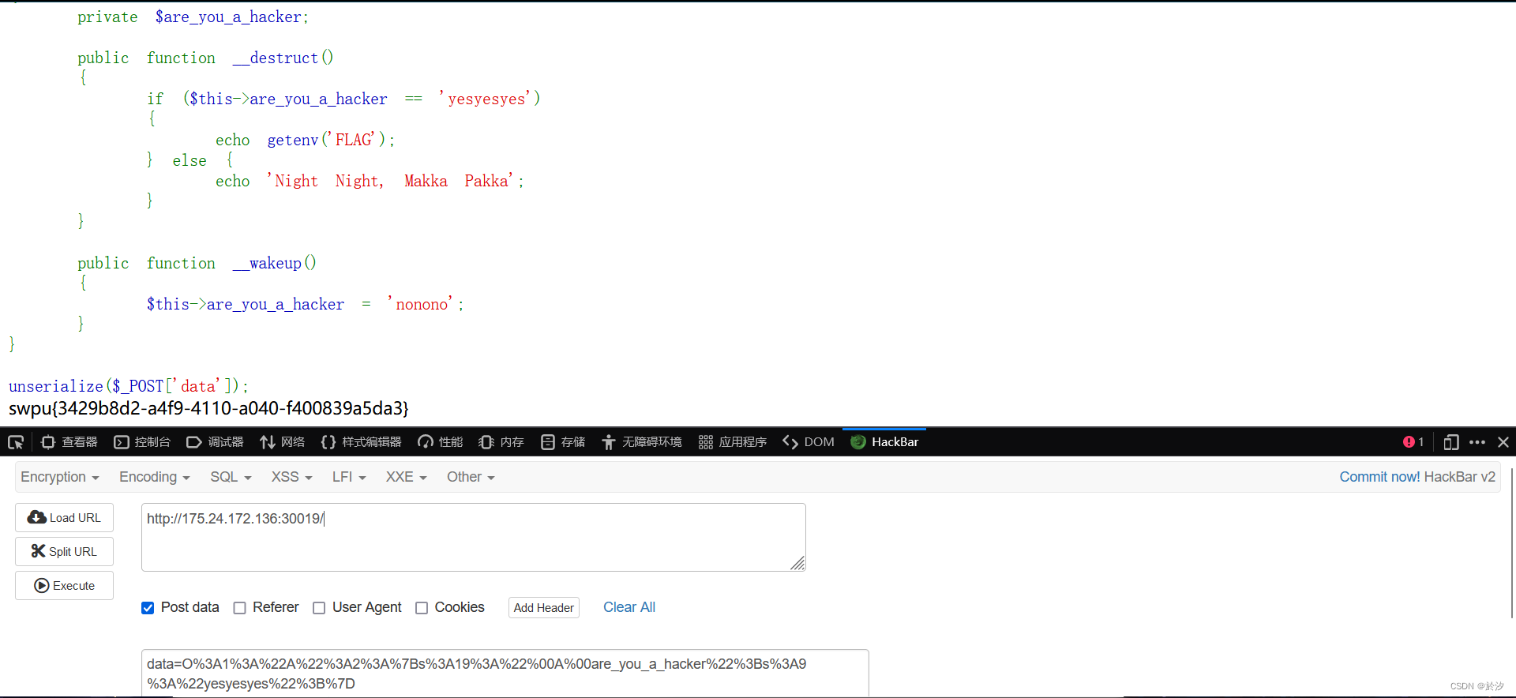Expand the XSS dropdown

292,477
